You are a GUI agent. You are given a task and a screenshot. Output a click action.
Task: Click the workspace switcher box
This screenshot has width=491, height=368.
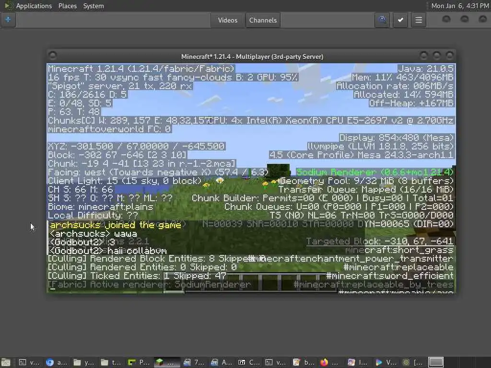tap(435, 362)
